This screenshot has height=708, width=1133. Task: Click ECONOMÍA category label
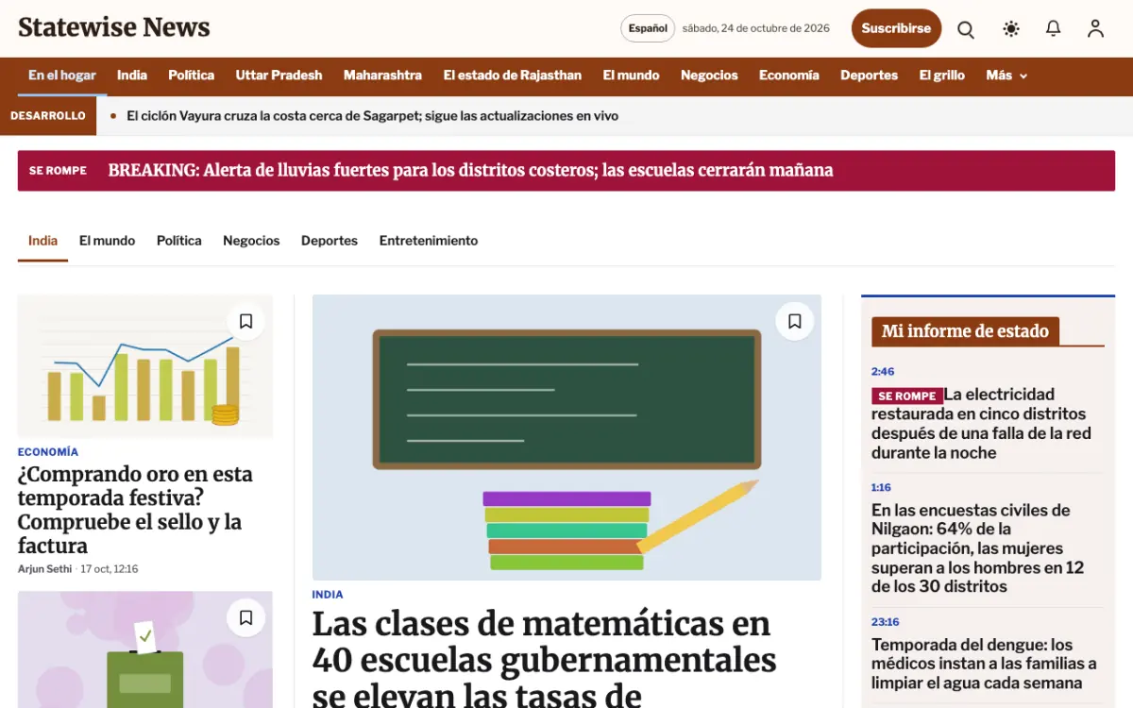48,452
